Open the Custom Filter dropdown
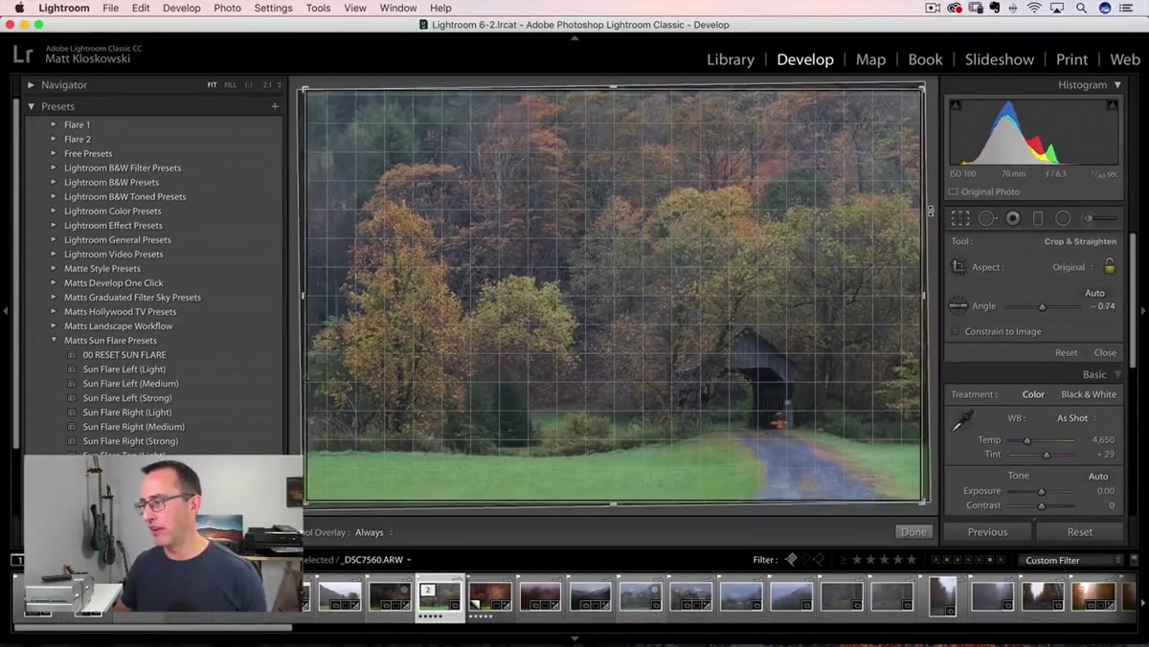1149x647 pixels. click(1071, 560)
